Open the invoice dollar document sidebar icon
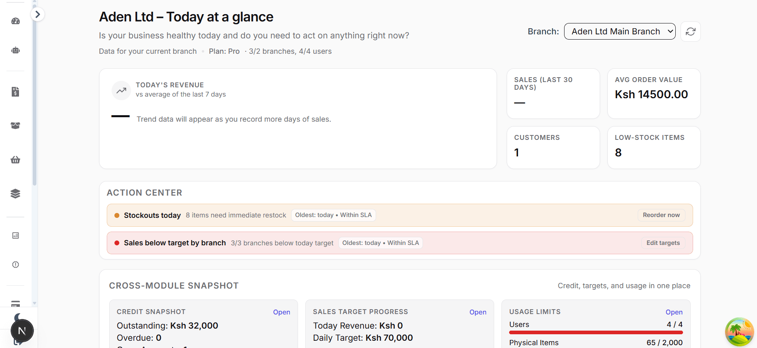Image resolution: width=757 pixels, height=348 pixels. coord(15,92)
